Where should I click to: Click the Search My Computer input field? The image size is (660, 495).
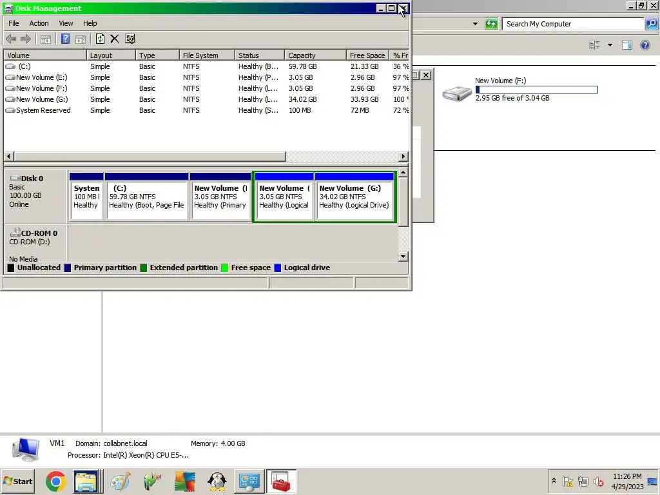point(573,24)
